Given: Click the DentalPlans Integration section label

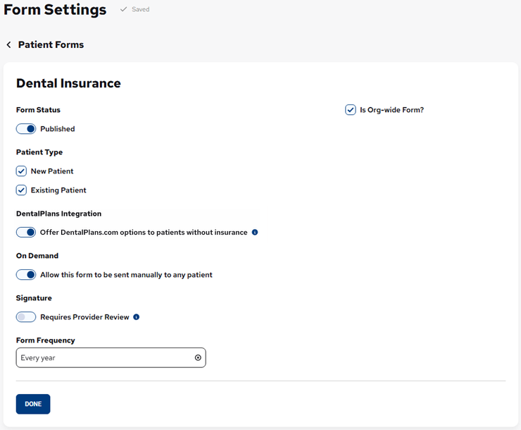Looking at the screenshot, I should pyautogui.click(x=58, y=214).
